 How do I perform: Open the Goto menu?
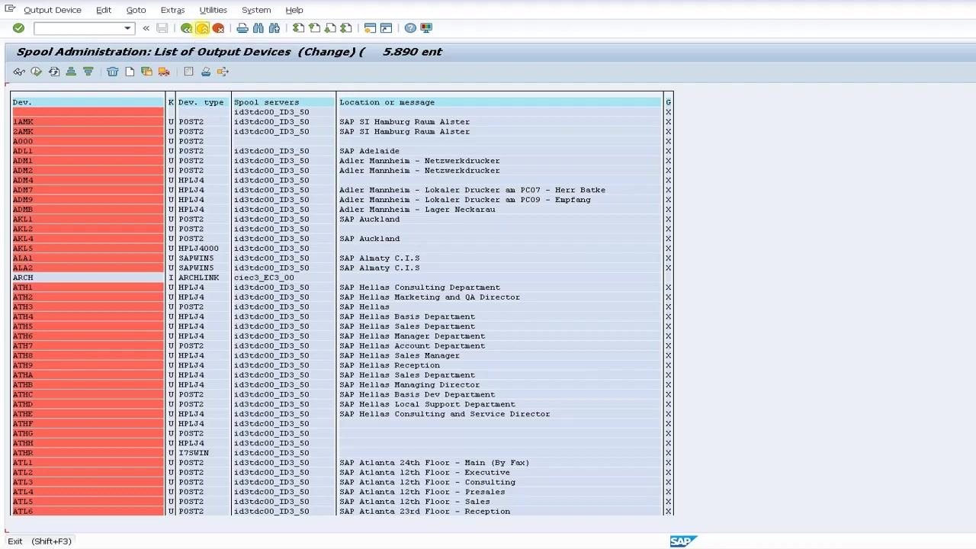136,10
